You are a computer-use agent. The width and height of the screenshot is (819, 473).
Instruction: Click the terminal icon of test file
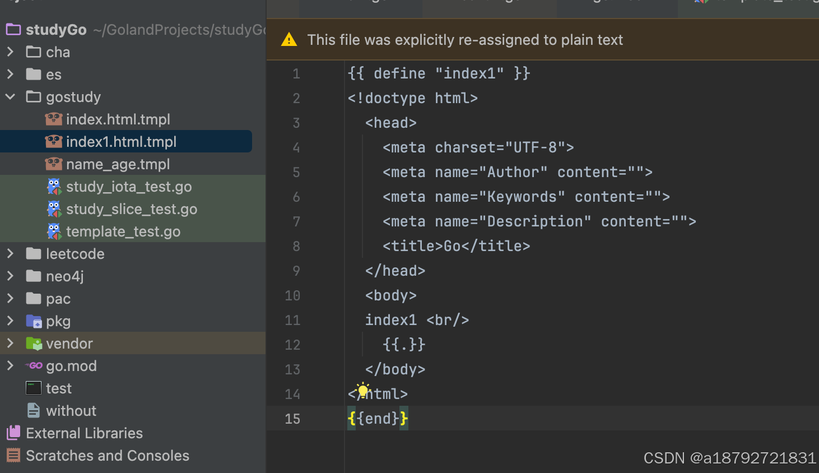34,388
